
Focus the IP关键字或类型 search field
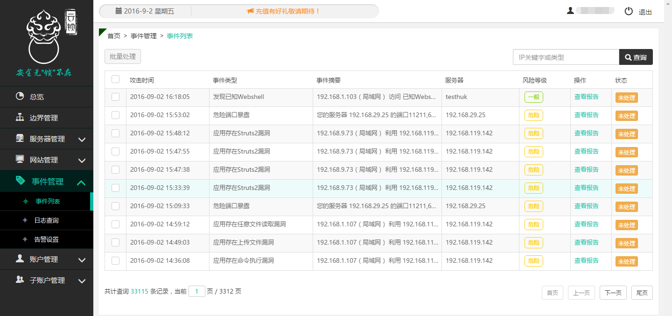(x=566, y=57)
